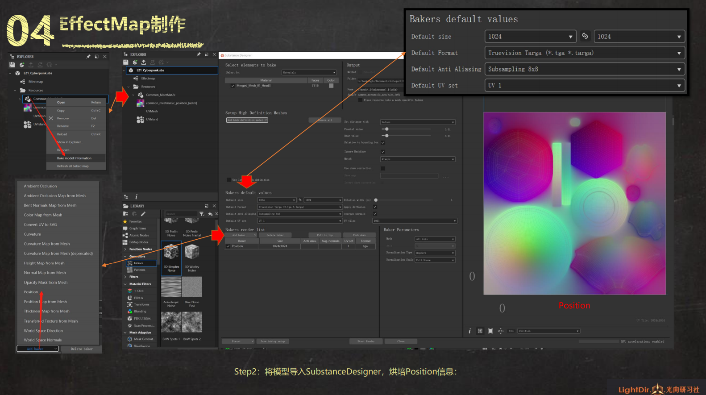Open the Add high definition model dropdown
Screen dimensions: 706x395
click(x=247, y=120)
